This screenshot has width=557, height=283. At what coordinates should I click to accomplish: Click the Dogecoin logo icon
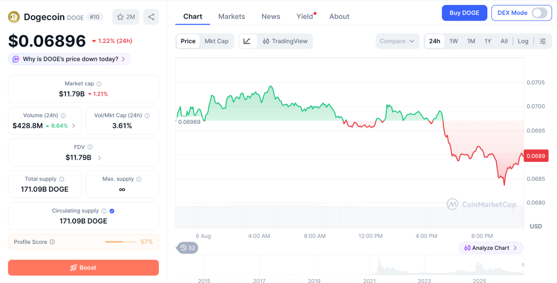point(14,17)
